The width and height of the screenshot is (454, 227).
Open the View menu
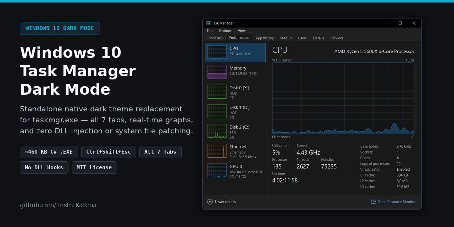tap(242, 31)
